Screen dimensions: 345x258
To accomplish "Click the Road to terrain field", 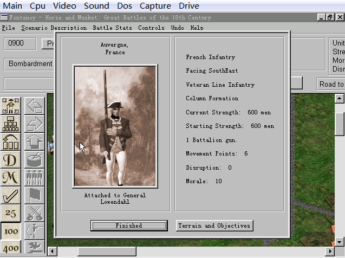I will [x=331, y=84].
